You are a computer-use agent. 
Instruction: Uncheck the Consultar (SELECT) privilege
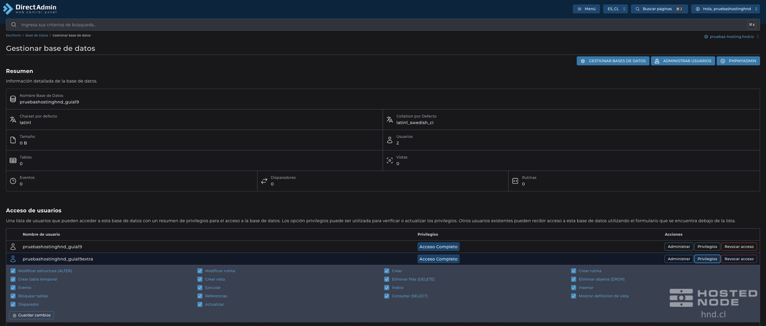387,296
